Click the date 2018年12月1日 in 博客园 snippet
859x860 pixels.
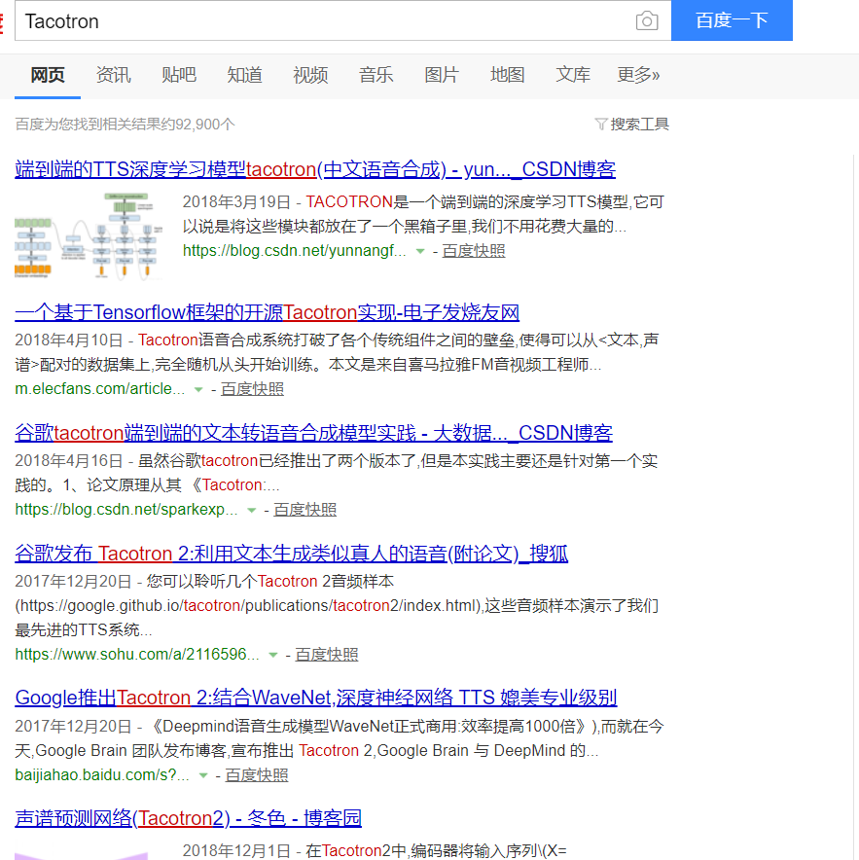click(236, 850)
